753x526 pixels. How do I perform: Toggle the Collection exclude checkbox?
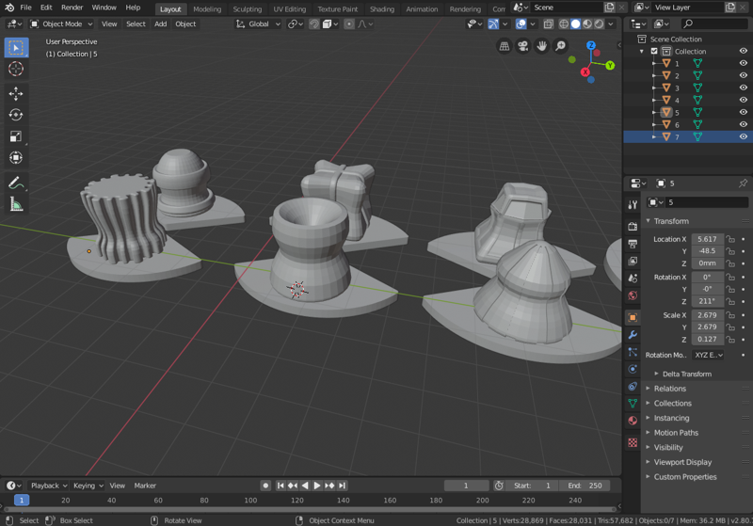tap(654, 52)
